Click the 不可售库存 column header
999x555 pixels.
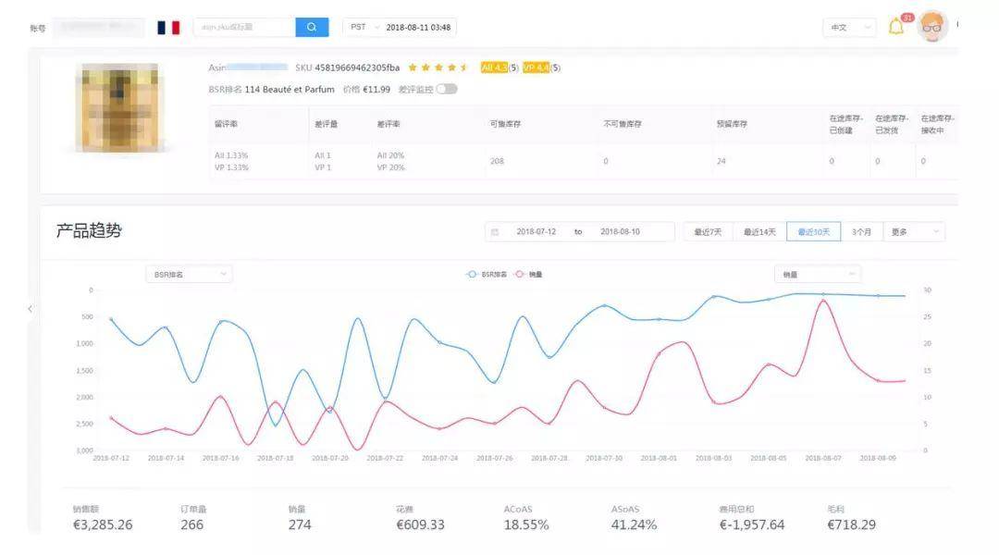tap(623, 124)
